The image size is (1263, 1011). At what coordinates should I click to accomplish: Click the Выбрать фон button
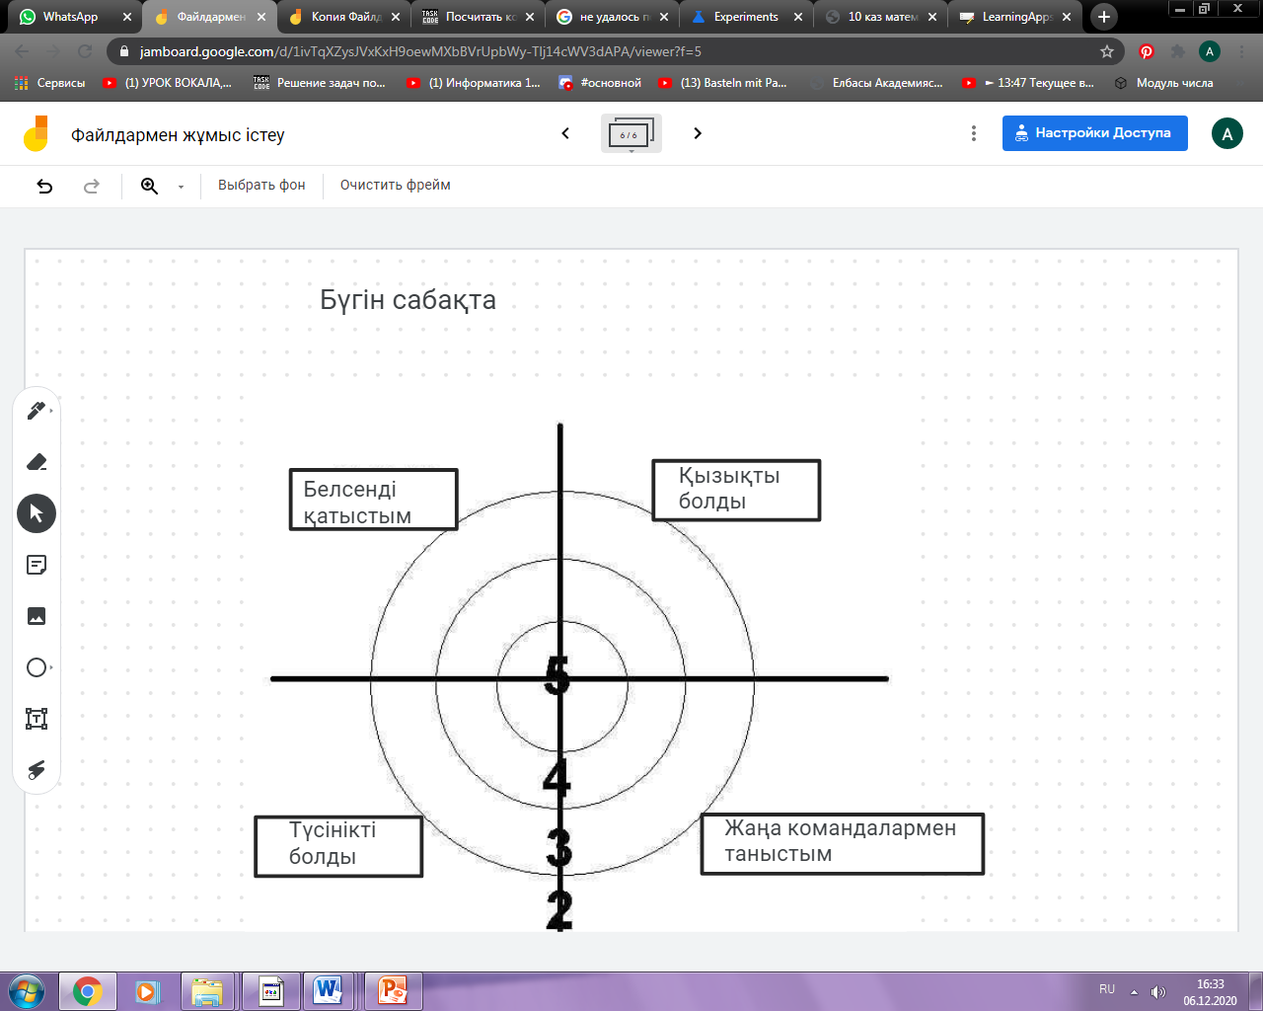click(261, 186)
